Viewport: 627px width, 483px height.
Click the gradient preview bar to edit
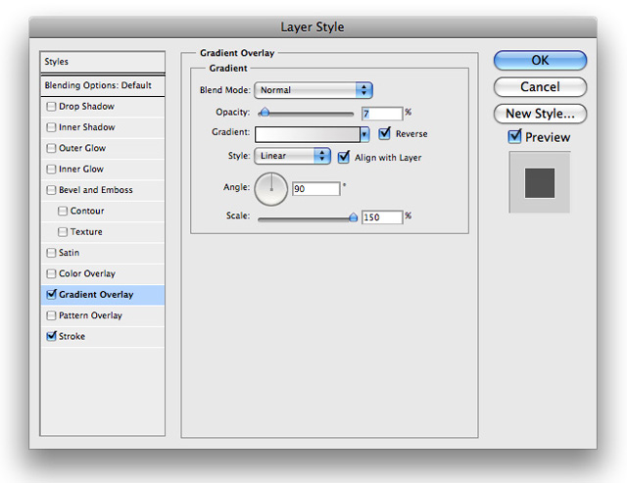pos(307,134)
